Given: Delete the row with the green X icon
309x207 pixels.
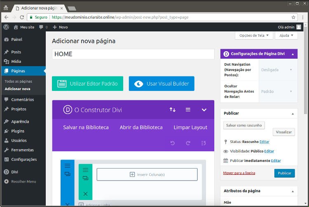Looking at the screenshot, I should pyautogui.click(x=85, y=193).
